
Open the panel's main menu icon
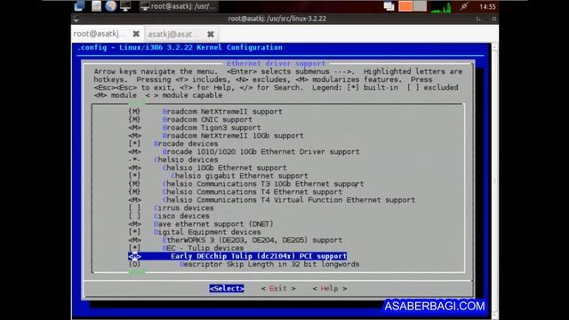pos(79,6)
